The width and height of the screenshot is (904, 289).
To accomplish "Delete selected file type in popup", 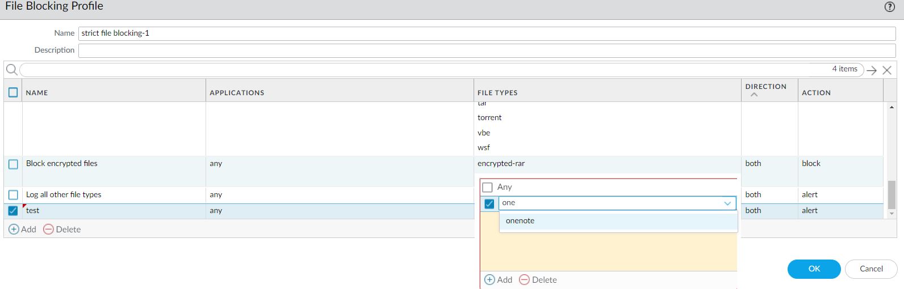I will [525, 280].
